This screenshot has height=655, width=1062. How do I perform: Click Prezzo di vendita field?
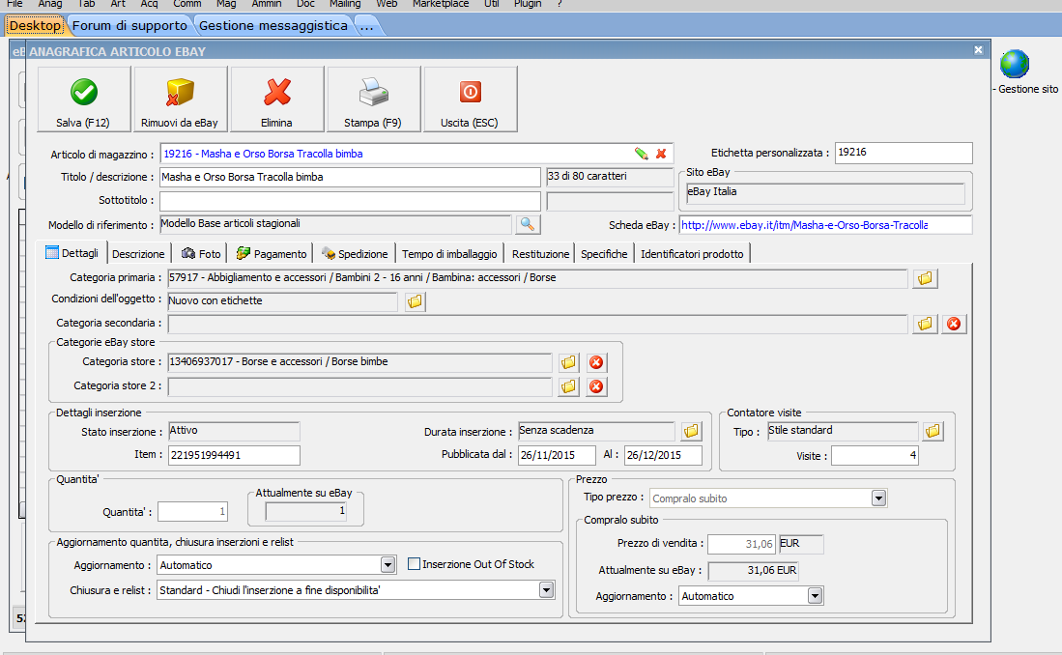pos(741,544)
